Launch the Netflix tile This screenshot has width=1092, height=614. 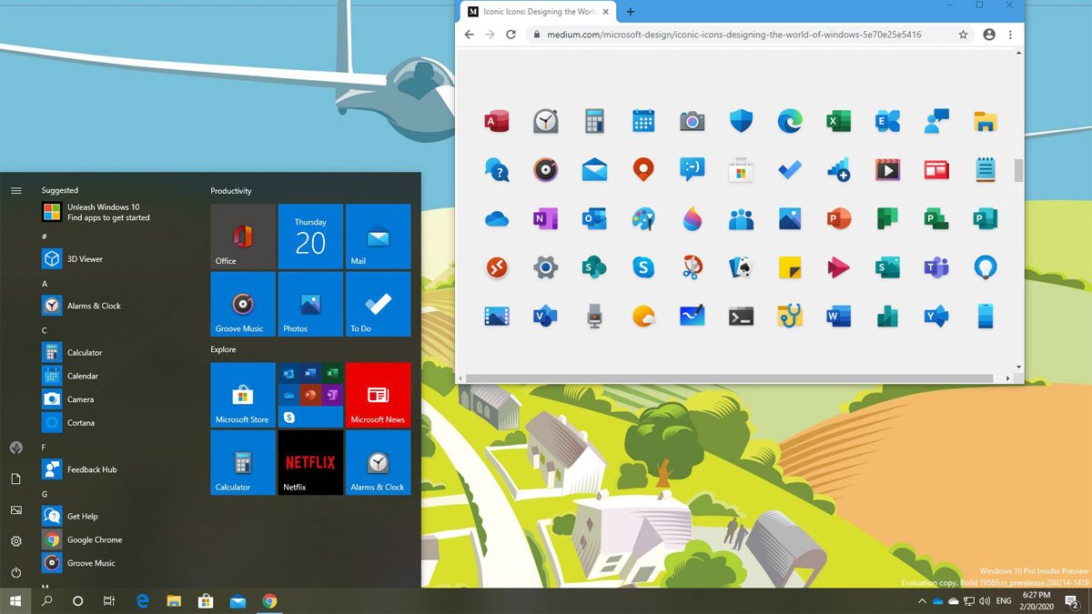click(310, 463)
